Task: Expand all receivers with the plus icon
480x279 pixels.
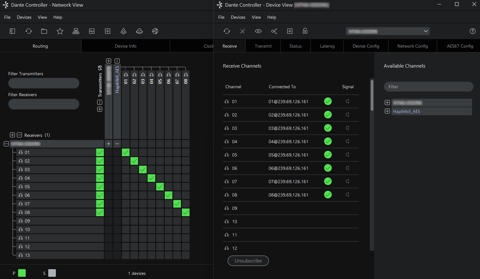Action: (12, 135)
